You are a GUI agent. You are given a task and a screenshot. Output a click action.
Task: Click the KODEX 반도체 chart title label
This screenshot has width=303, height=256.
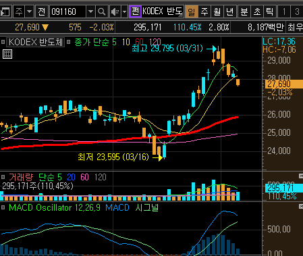point(36,42)
